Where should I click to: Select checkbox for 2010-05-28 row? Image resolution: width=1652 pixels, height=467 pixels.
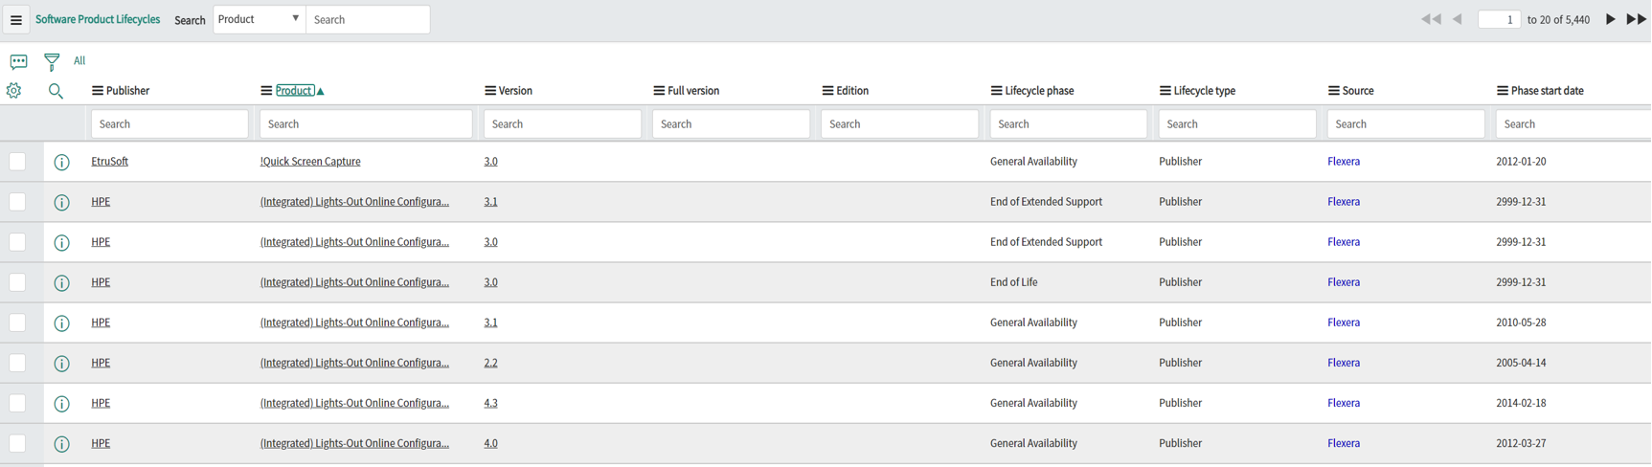[17, 322]
